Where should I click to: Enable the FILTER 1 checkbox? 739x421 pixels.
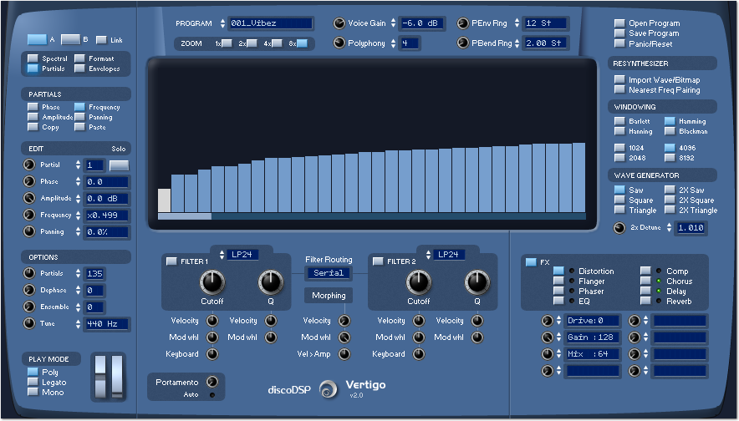point(171,261)
